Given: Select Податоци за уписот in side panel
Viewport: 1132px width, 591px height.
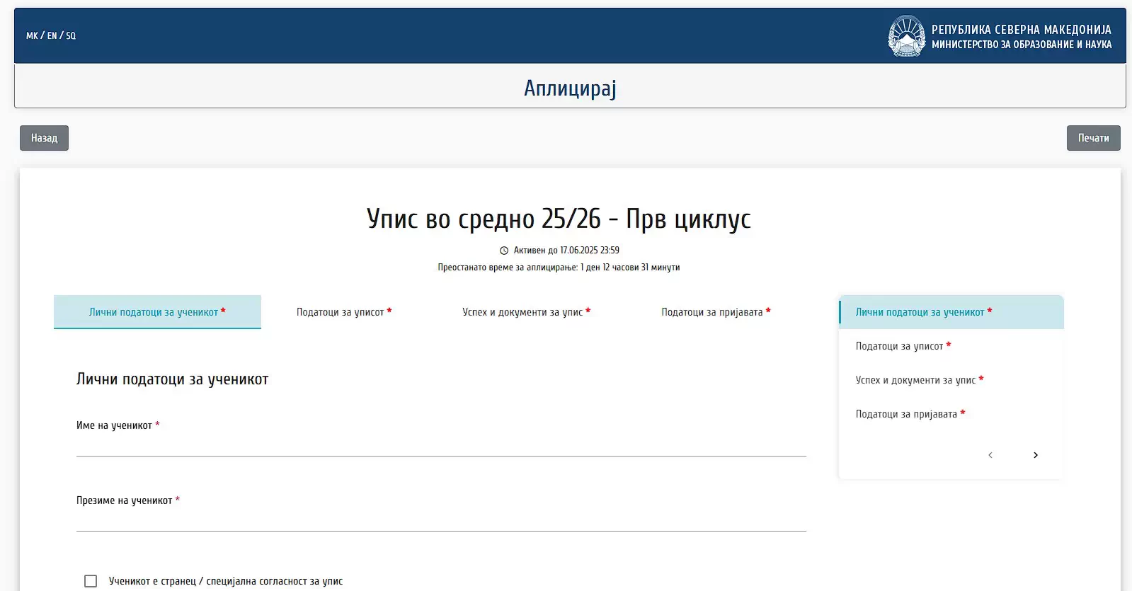Looking at the screenshot, I should point(951,346).
